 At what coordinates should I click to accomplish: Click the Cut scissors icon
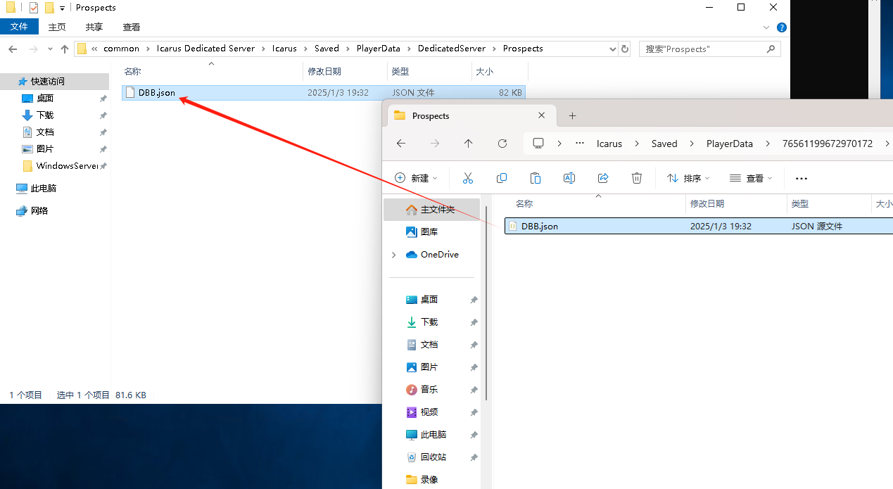coord(468,178)
